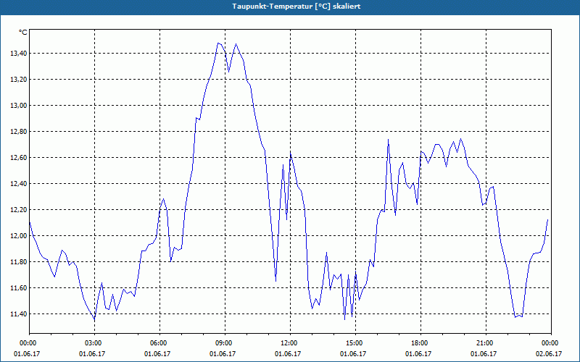This screenshot has height=362, width=580.
Task: Select the 11,80 y-axis label
Action: click(x=18, y=262)
